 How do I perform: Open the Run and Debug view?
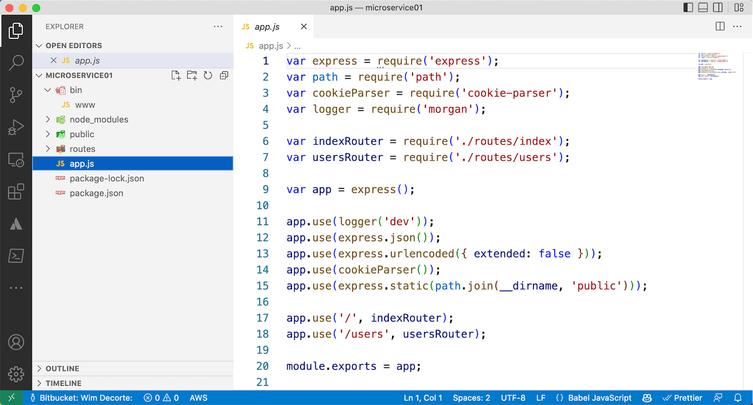pos(16,127)
